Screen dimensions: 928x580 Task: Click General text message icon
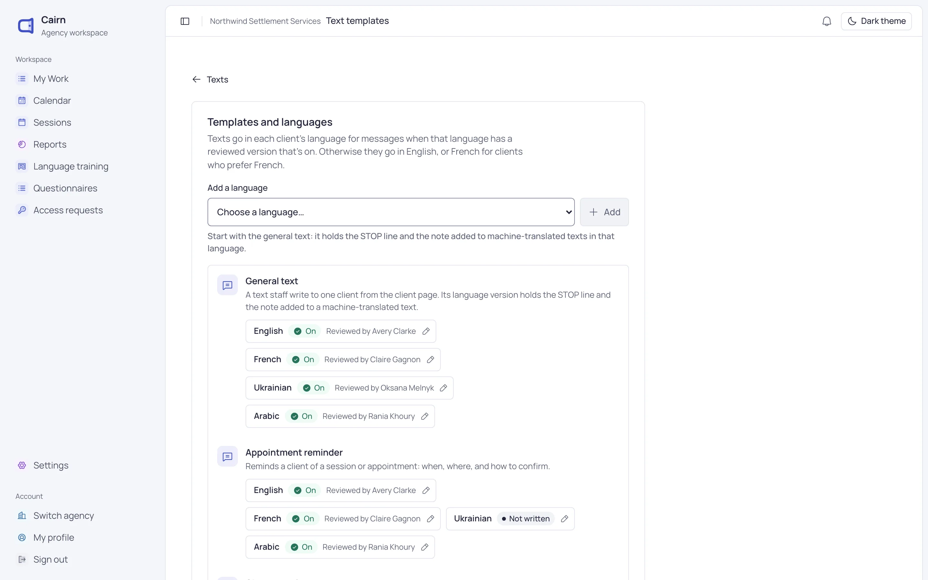point(227,285)
